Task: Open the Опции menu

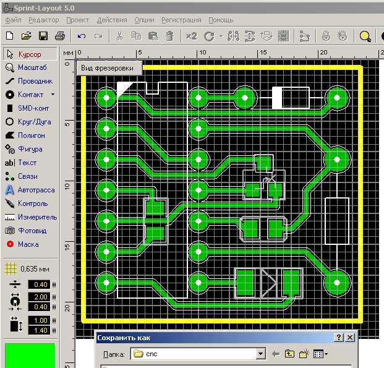Action: pyautogui.click(x=144, y=20)
